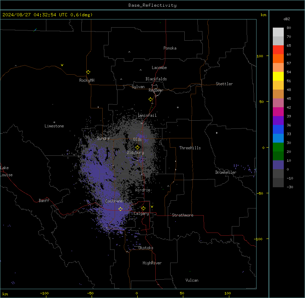305x298 pixels.
Task: Click the Olds town label
Action: pos(137,139)
